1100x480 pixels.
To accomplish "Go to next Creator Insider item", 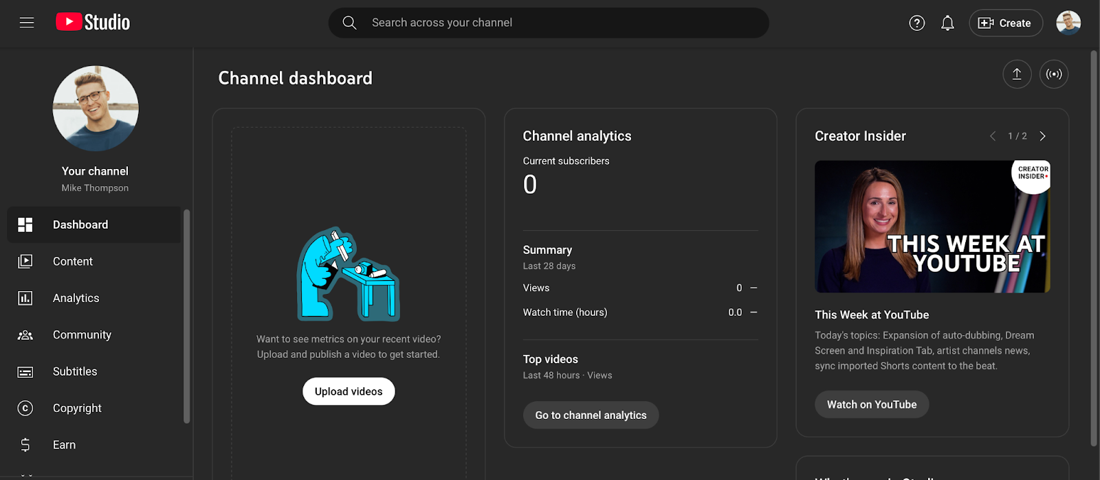I will click(x=1043, y=136).
